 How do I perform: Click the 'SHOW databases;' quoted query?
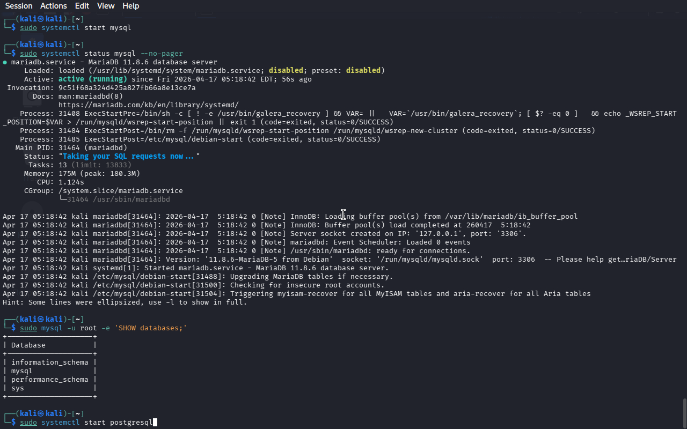(x=150, y=328)
